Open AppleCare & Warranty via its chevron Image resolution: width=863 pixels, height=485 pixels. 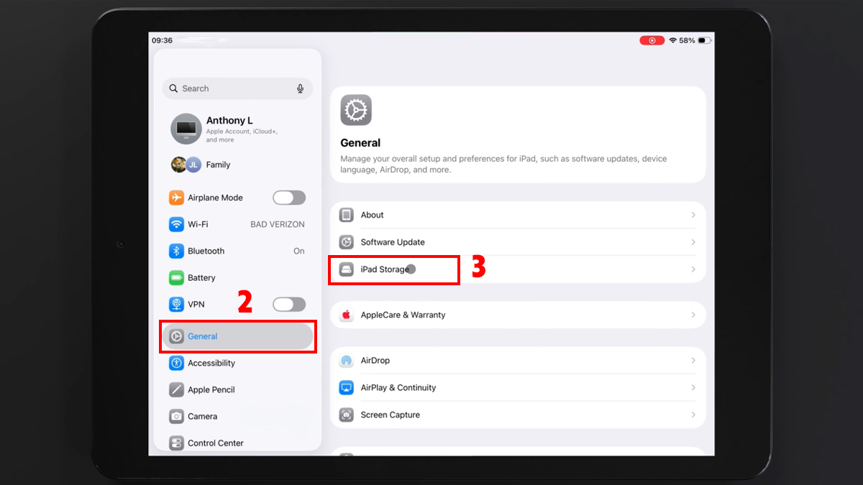pos(693,315)
